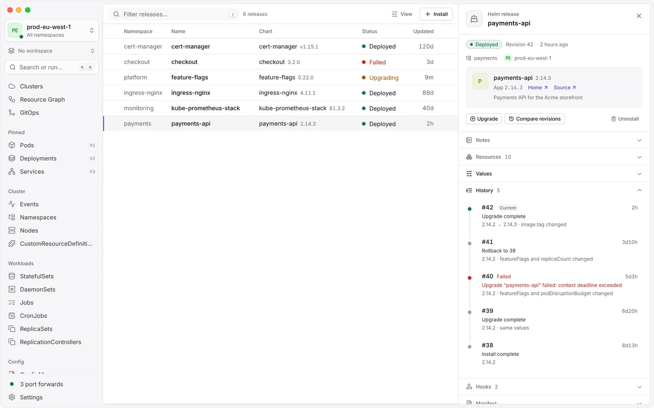Sort by the Status column header
Viewport: 654px width, 408px height.
(369, 32)
